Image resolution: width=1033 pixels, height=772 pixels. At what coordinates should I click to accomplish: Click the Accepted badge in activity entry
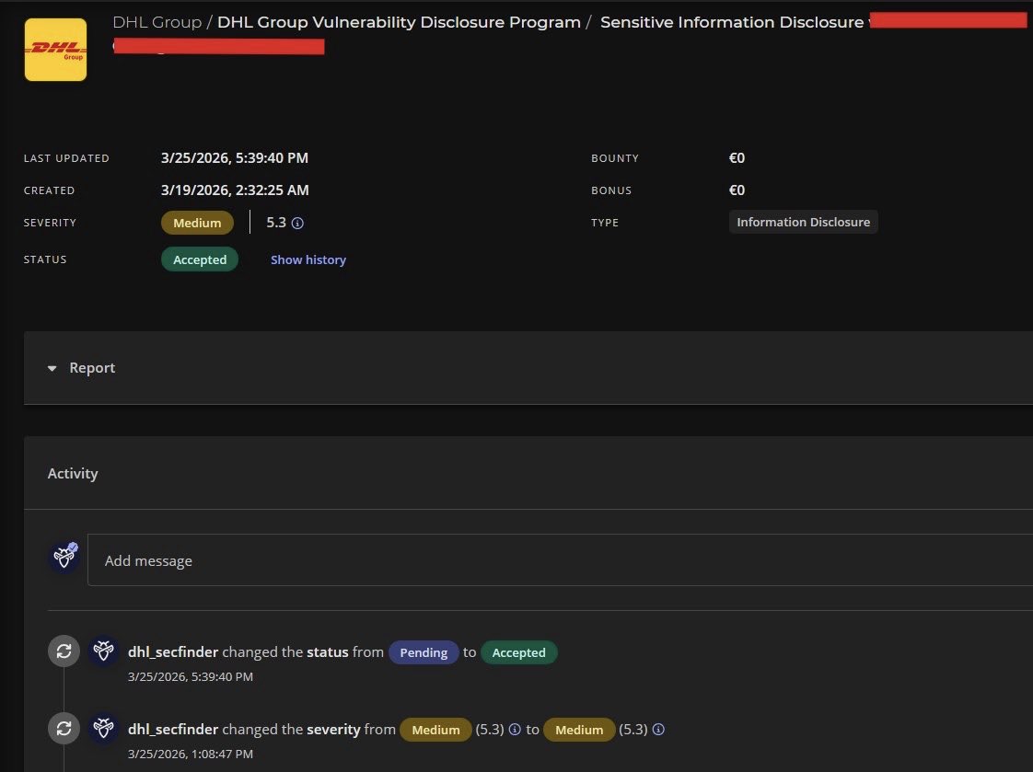click(x=518, y=652)
